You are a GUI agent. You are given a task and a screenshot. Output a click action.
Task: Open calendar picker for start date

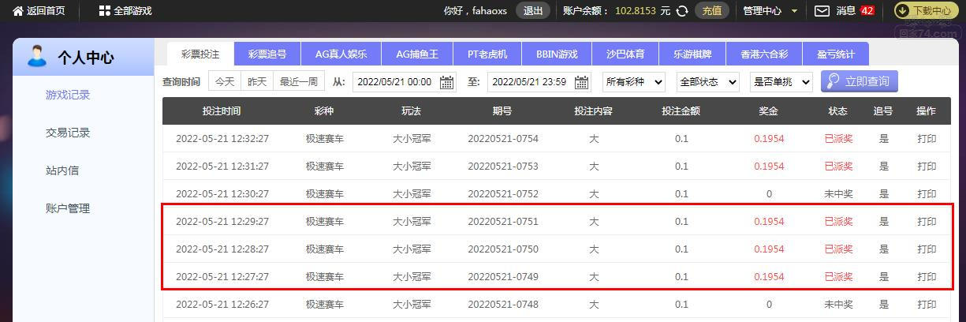coord(446,82)
